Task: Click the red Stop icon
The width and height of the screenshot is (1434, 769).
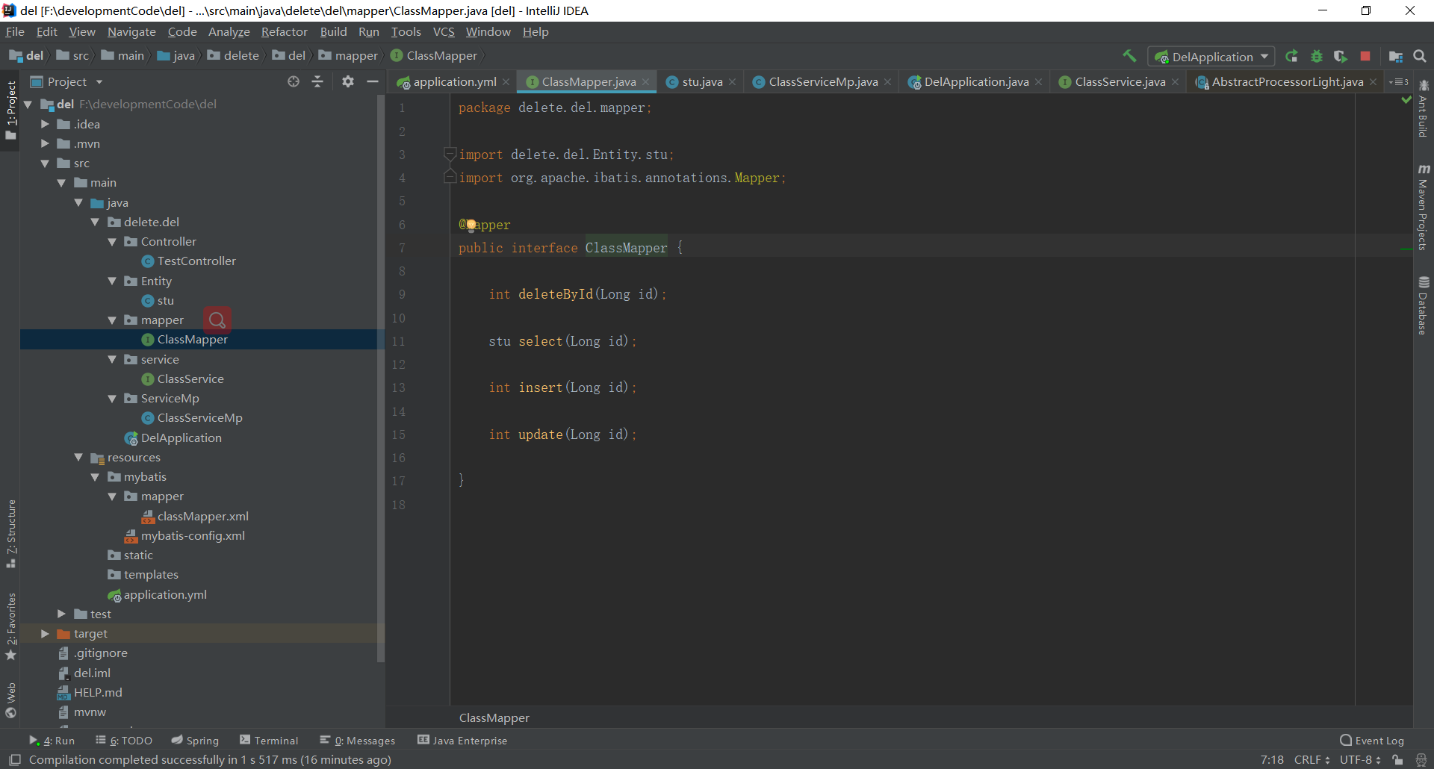Action: click(1365, 56)
